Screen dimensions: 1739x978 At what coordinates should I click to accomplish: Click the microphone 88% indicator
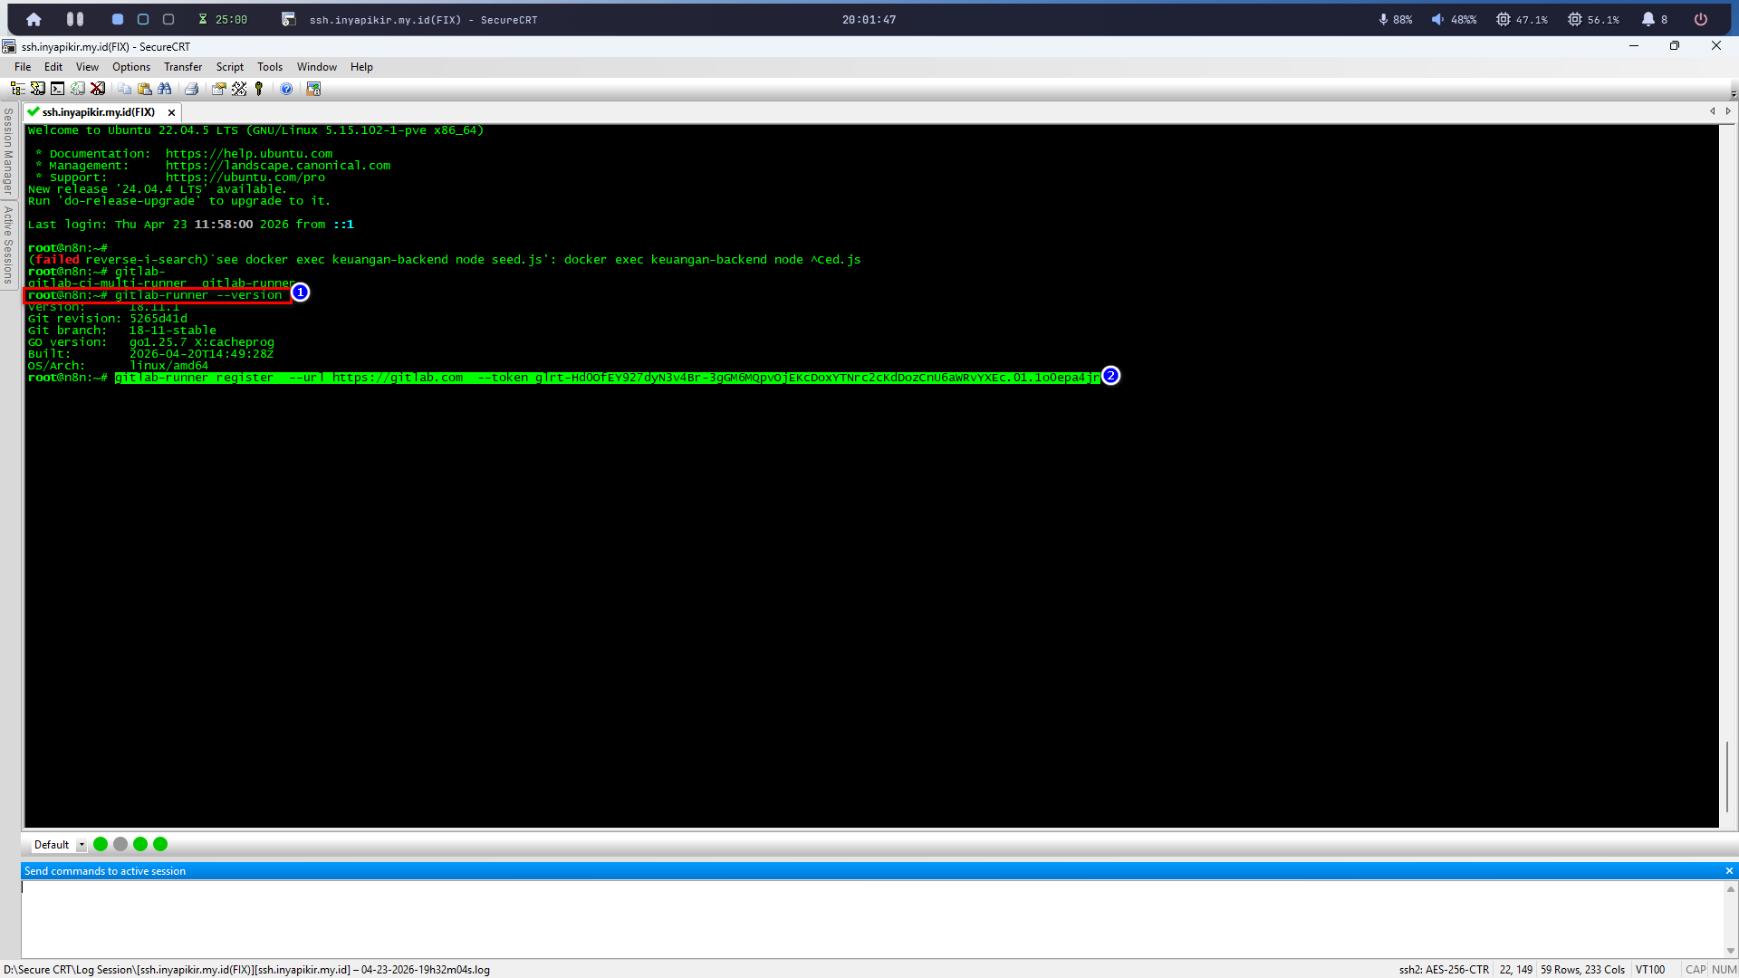(x=1395, y=19)
